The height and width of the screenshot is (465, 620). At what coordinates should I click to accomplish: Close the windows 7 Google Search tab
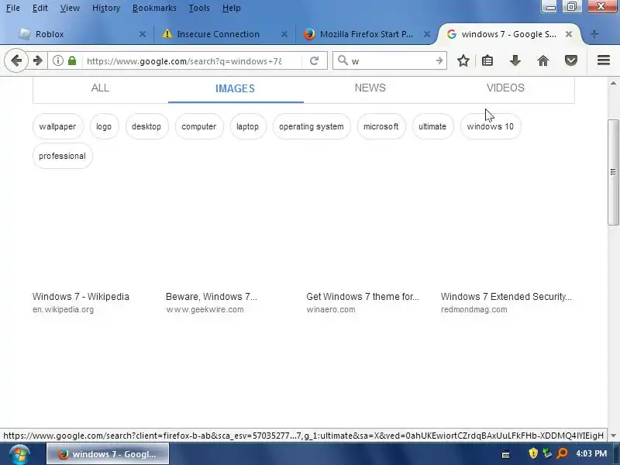point(569,34)
